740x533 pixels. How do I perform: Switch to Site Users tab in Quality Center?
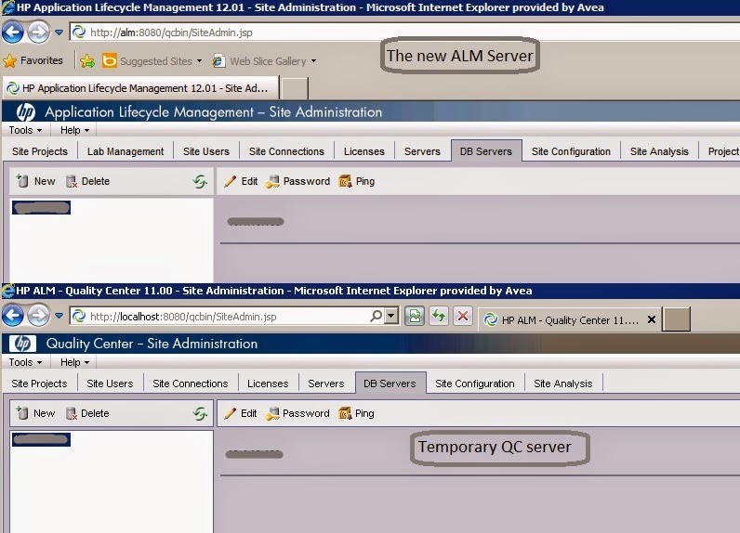tap(110, 383)
